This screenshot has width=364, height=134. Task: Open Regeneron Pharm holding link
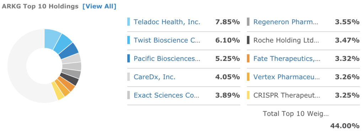[286, 22]
